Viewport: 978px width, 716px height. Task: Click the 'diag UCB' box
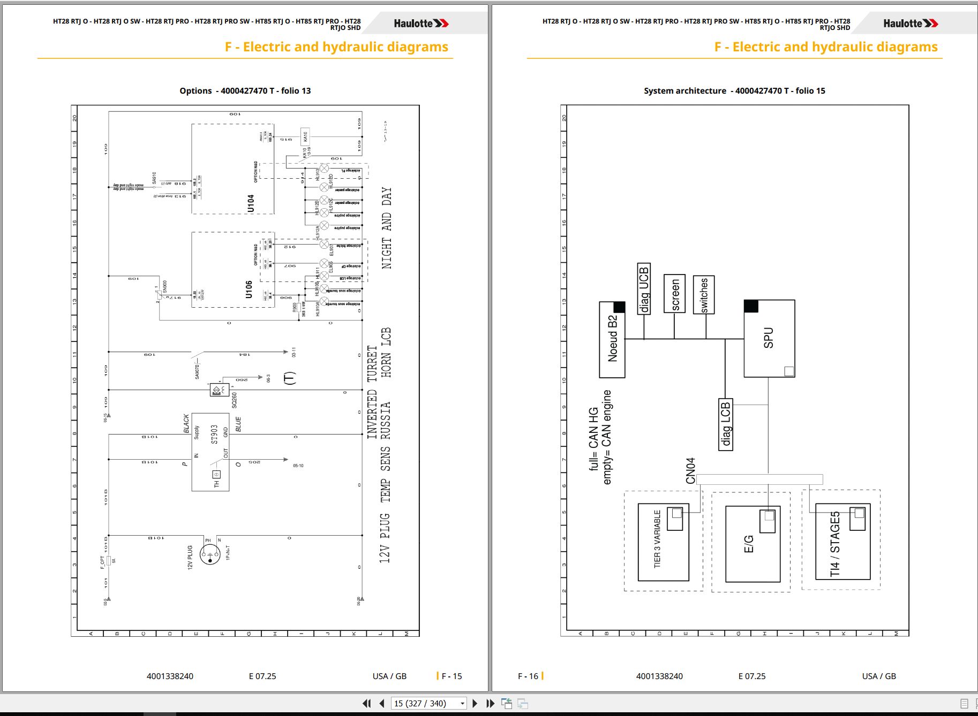644,289
